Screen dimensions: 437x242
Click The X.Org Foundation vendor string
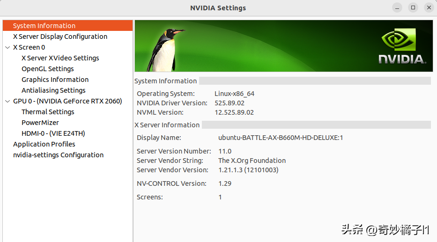point(252,161)
